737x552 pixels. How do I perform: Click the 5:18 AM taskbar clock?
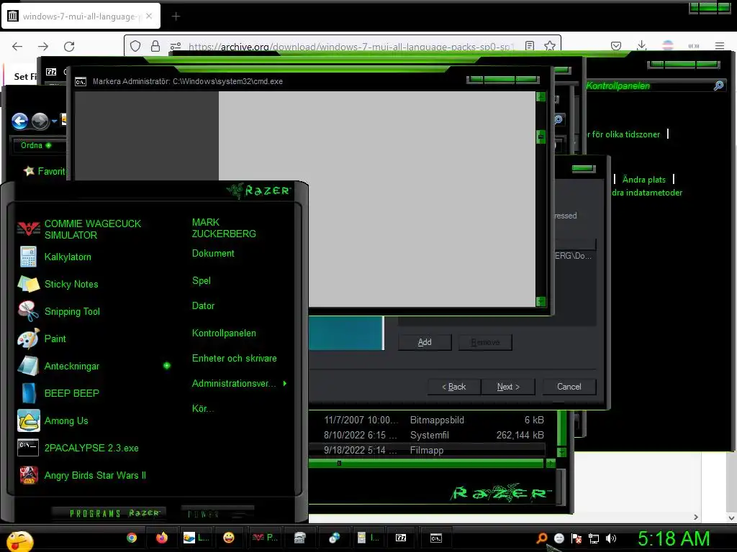pyautogui.click(x=674, y=539)
